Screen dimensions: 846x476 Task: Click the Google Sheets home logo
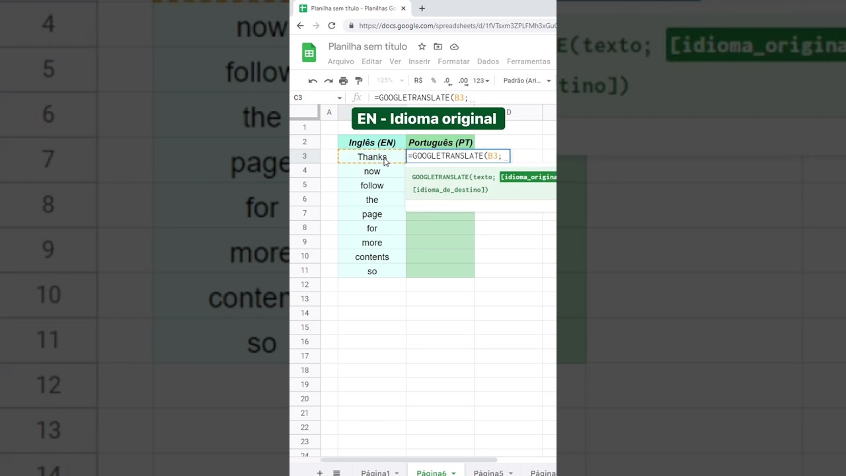pos(309,53)
